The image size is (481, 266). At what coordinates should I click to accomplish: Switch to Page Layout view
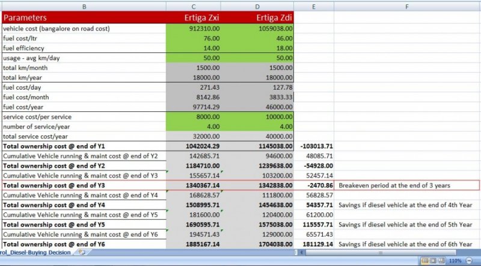tap(433, 261)
